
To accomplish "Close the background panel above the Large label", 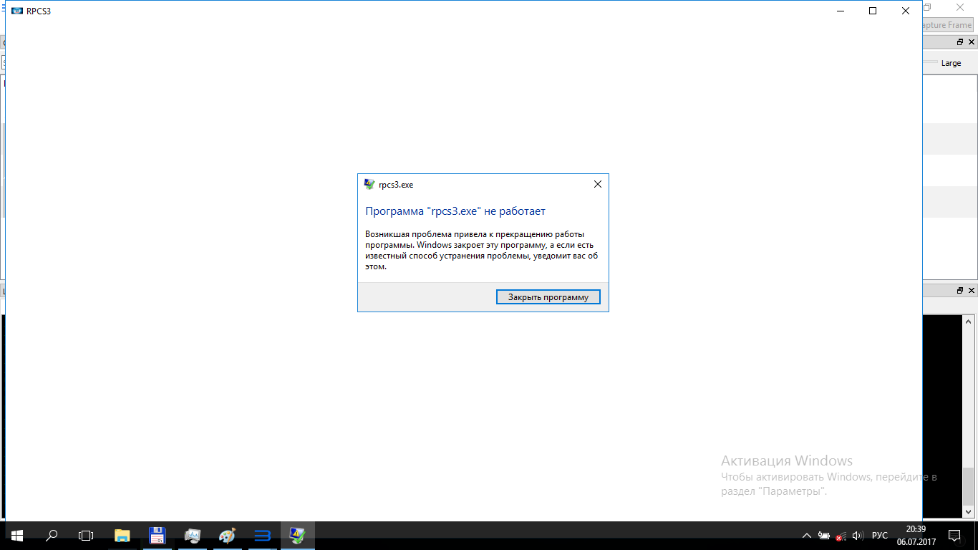I will point(971,42).
